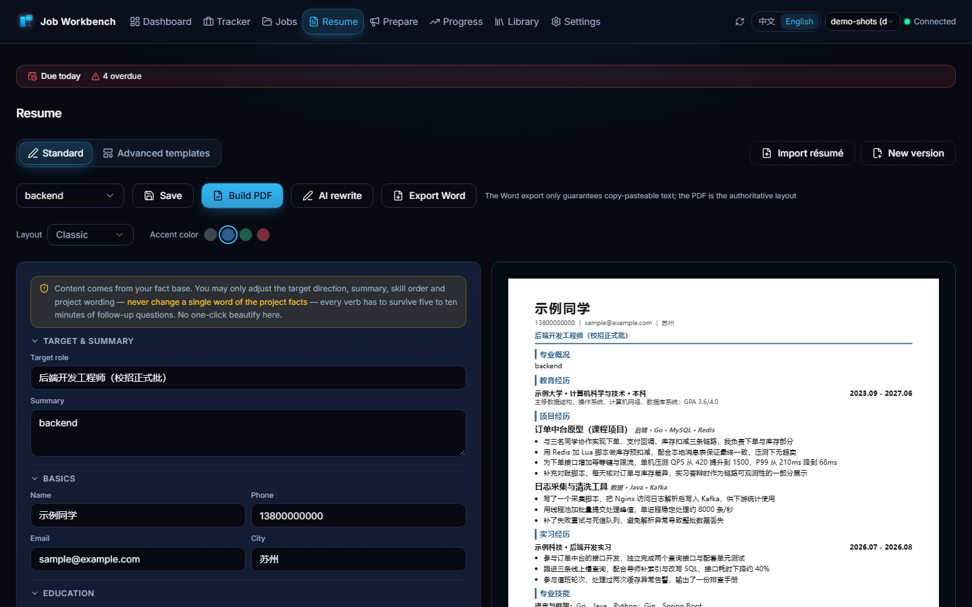Click the Email input field
The image size is (972, 607).
(138, 559)
